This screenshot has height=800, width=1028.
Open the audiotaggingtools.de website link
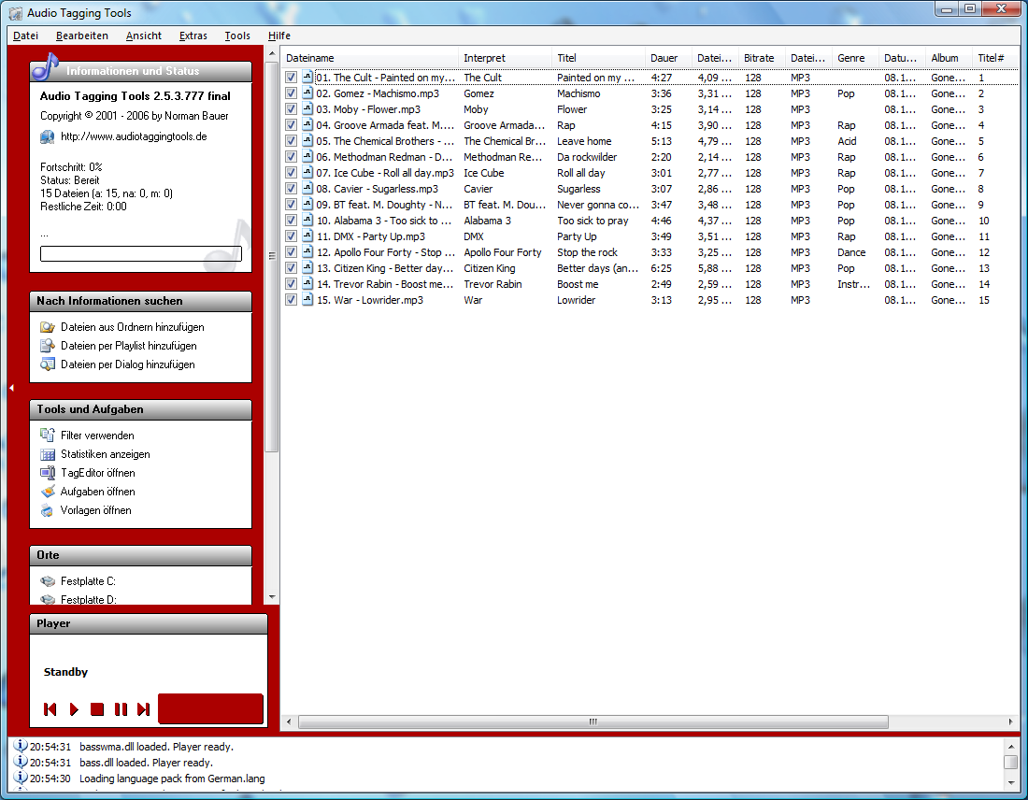(134, 136)
